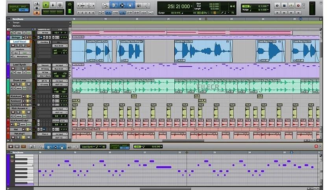Open Lead Vocal waveform view selector
The height and width of the screenshot is (190, 329).
pos(20,49)
